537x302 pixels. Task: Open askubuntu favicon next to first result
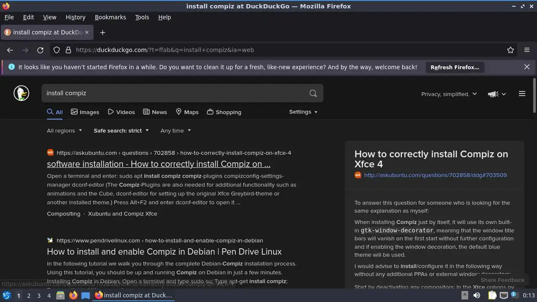click(50, 153)
